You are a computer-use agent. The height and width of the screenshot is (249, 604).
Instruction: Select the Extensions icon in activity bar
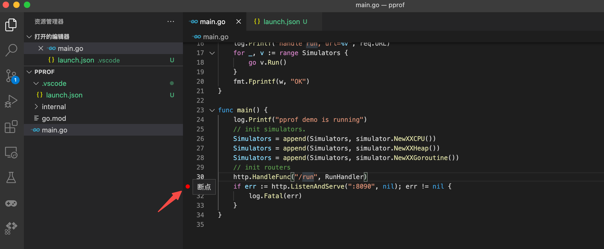pyautogui.click(x=11, y=127)
